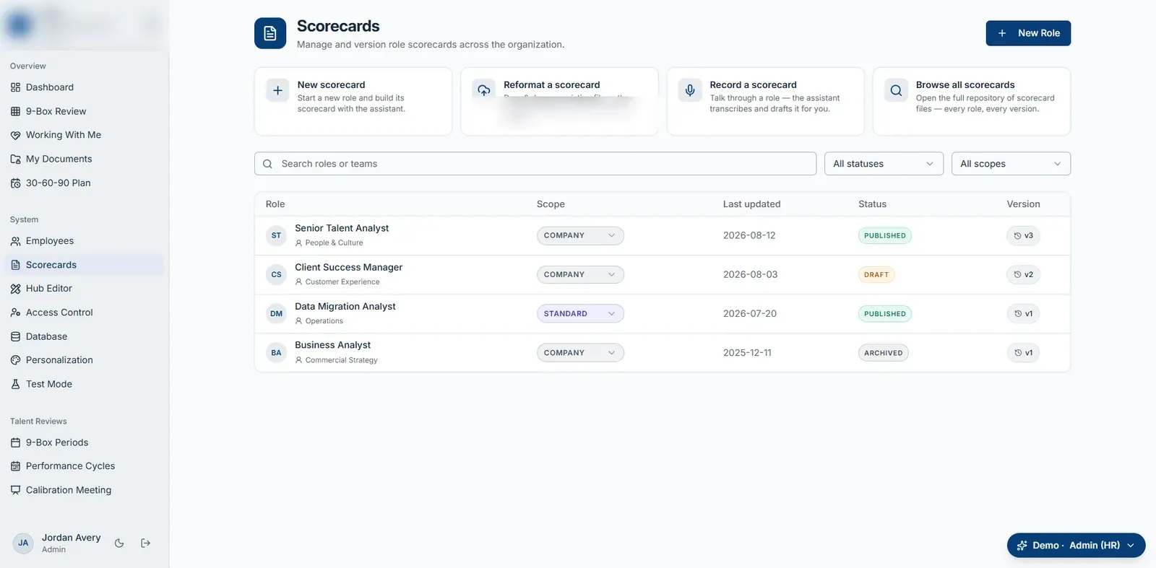Open Hub Editor in sidebar
The width and height of the screenshot is (1156, 568).
tap(85, 289)
